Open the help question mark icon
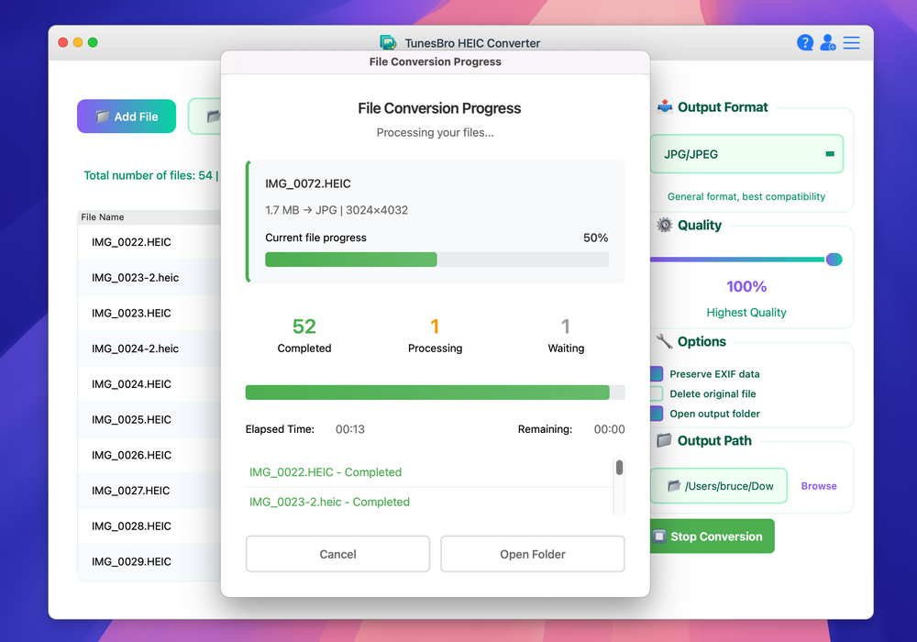The image size is (917, 642). click(x=805, y=43)
